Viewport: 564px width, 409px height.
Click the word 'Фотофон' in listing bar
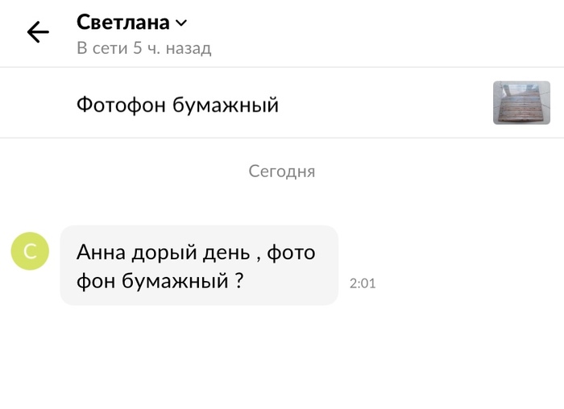point(121,105)
